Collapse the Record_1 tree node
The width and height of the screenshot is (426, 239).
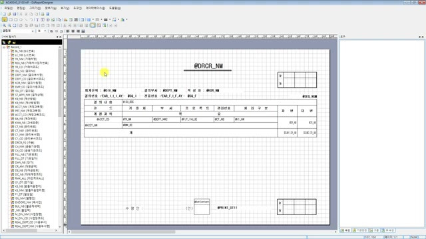(x=4, y=47)
